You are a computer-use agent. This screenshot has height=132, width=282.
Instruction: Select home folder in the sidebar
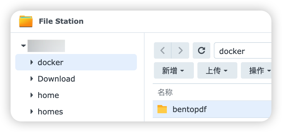pos(48,95)
